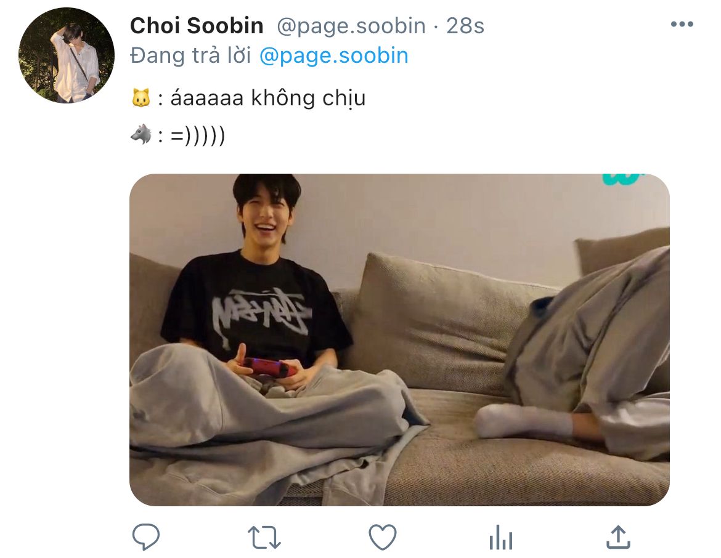
Task: Click the reply speech bubble icon
Action: click(146, 536)
